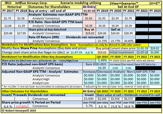Select FY 2020 sell price $24.83
Image resolution: width=163 pixels, height=114 pixels.
pos(115,33)
